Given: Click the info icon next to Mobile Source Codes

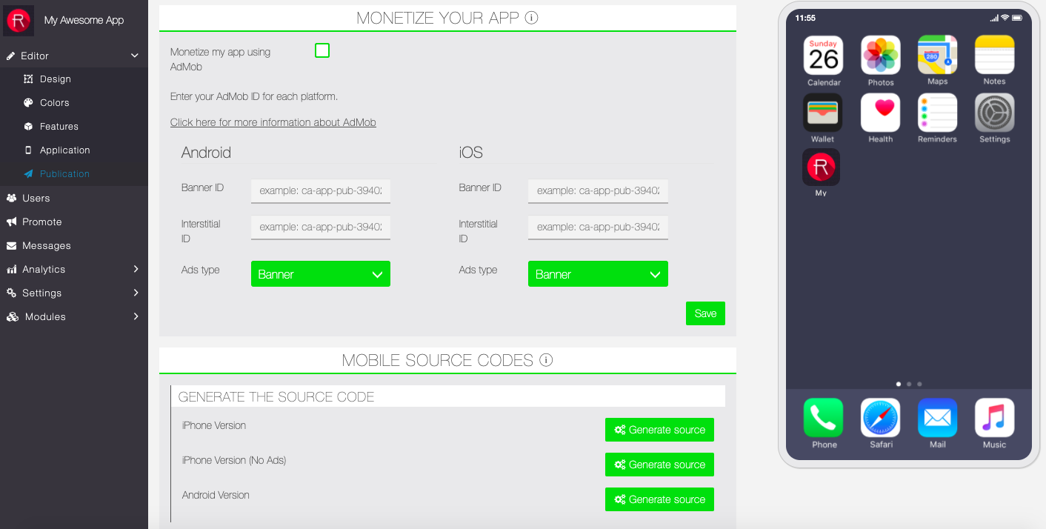Looking at the screenshot, I should [546, 360].
